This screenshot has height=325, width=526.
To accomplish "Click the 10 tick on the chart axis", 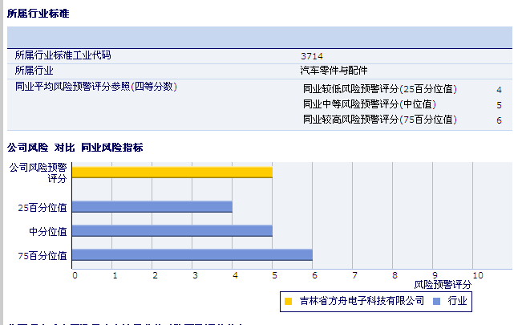I will pyautogui.click(x=477, y=275).
